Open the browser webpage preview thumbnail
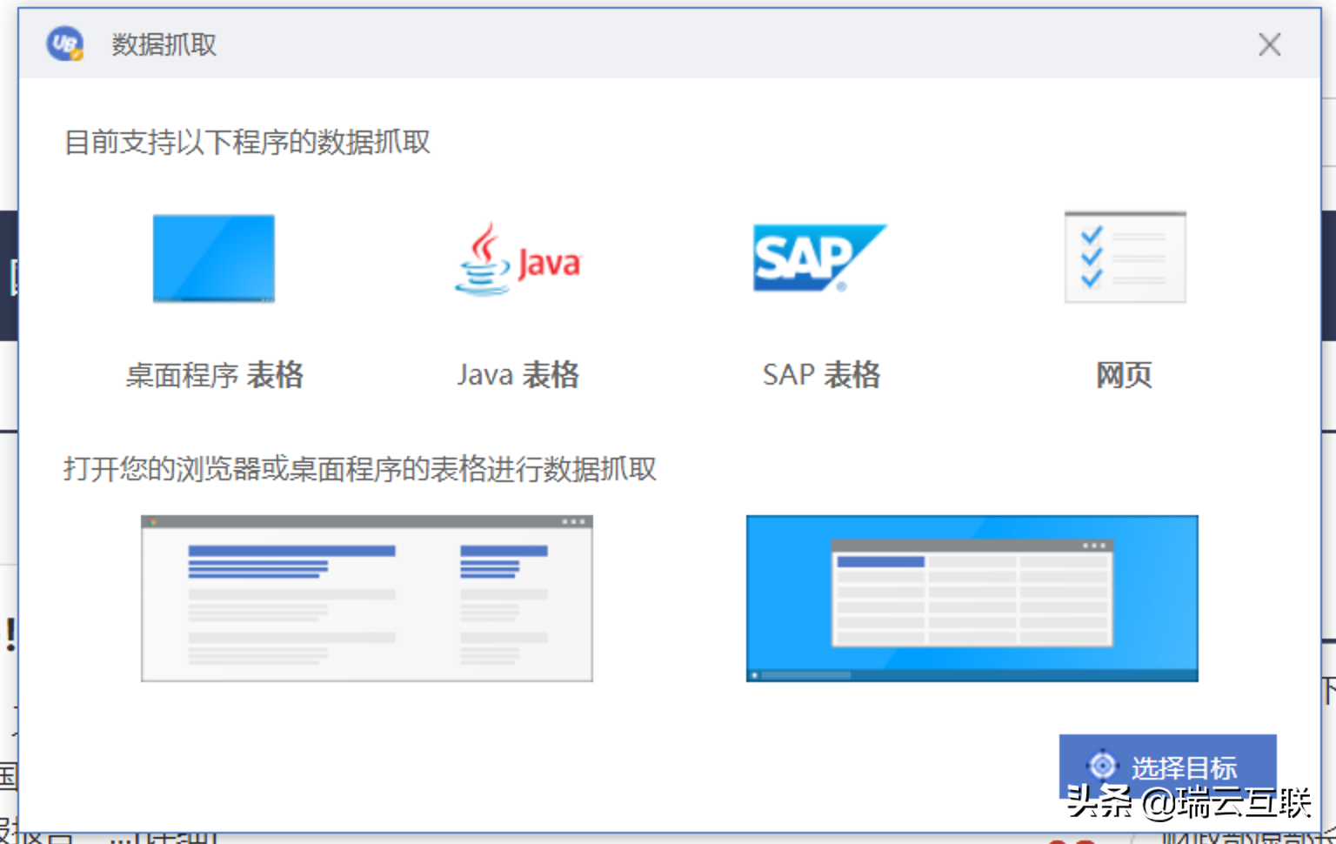 [x=365, y=598]
